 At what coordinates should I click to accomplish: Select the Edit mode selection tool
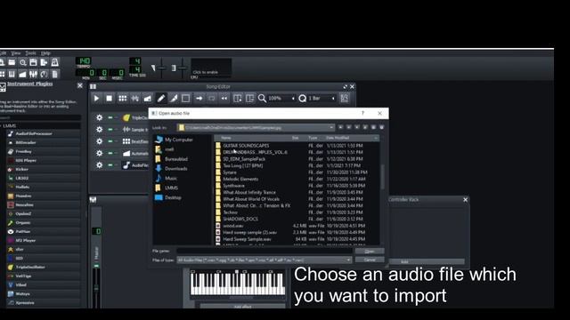[x=186, y=99]
